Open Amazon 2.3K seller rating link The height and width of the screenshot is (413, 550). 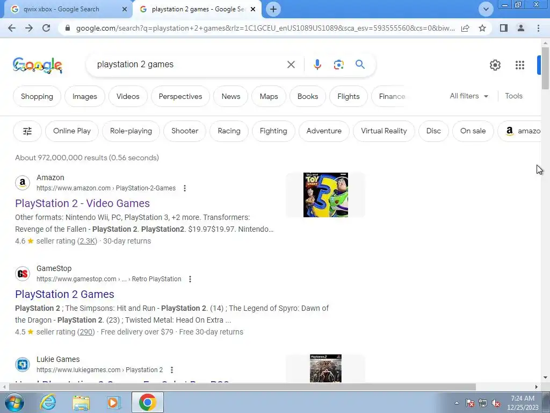[87, 241]
